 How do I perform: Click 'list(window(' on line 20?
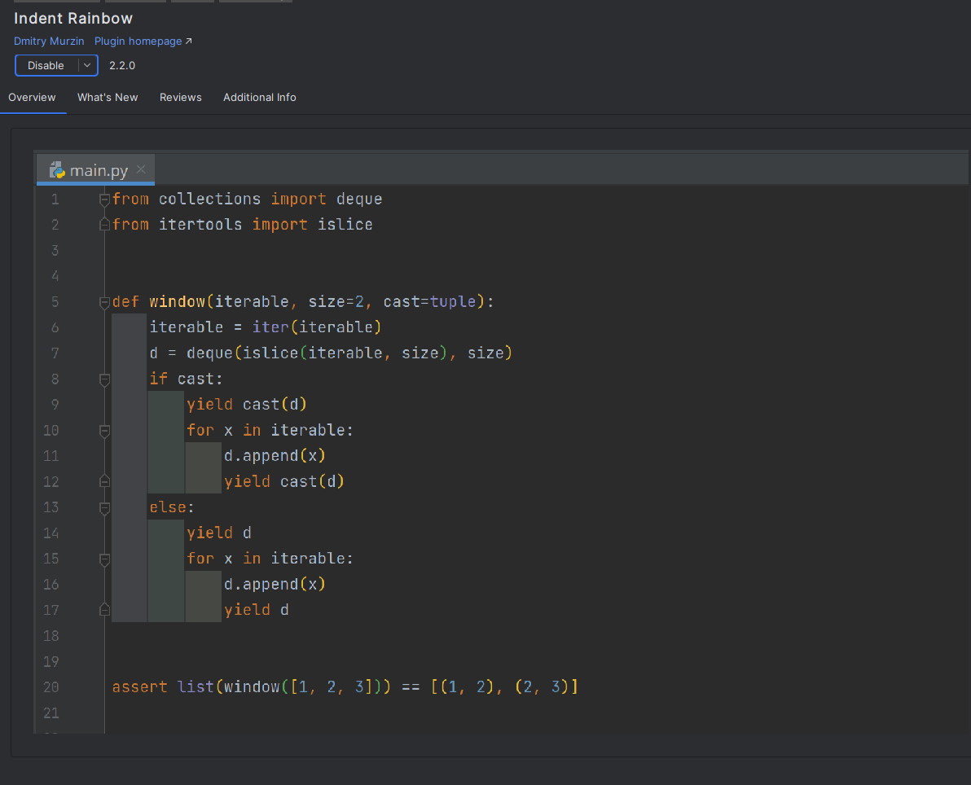[x=233, y=687]
